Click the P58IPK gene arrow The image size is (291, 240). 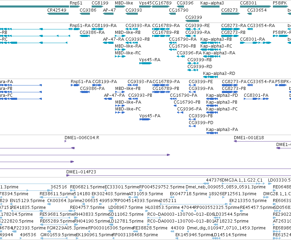tap(280, 6)
